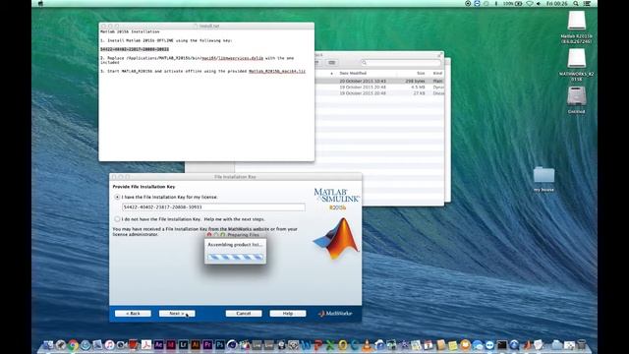Click the install.txt window title bar
Viewport: 629px width, 354px height.
click(206, 26)
